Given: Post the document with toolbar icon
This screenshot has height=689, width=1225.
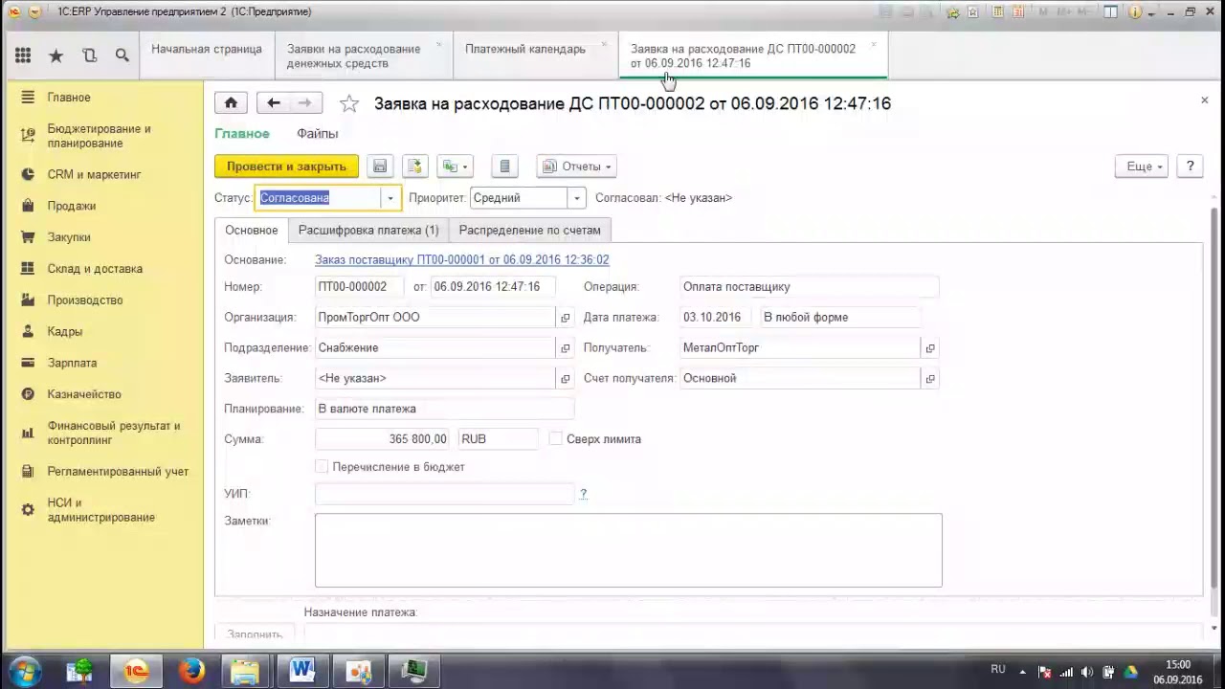Looking at the screenshot, I should 414,167.
